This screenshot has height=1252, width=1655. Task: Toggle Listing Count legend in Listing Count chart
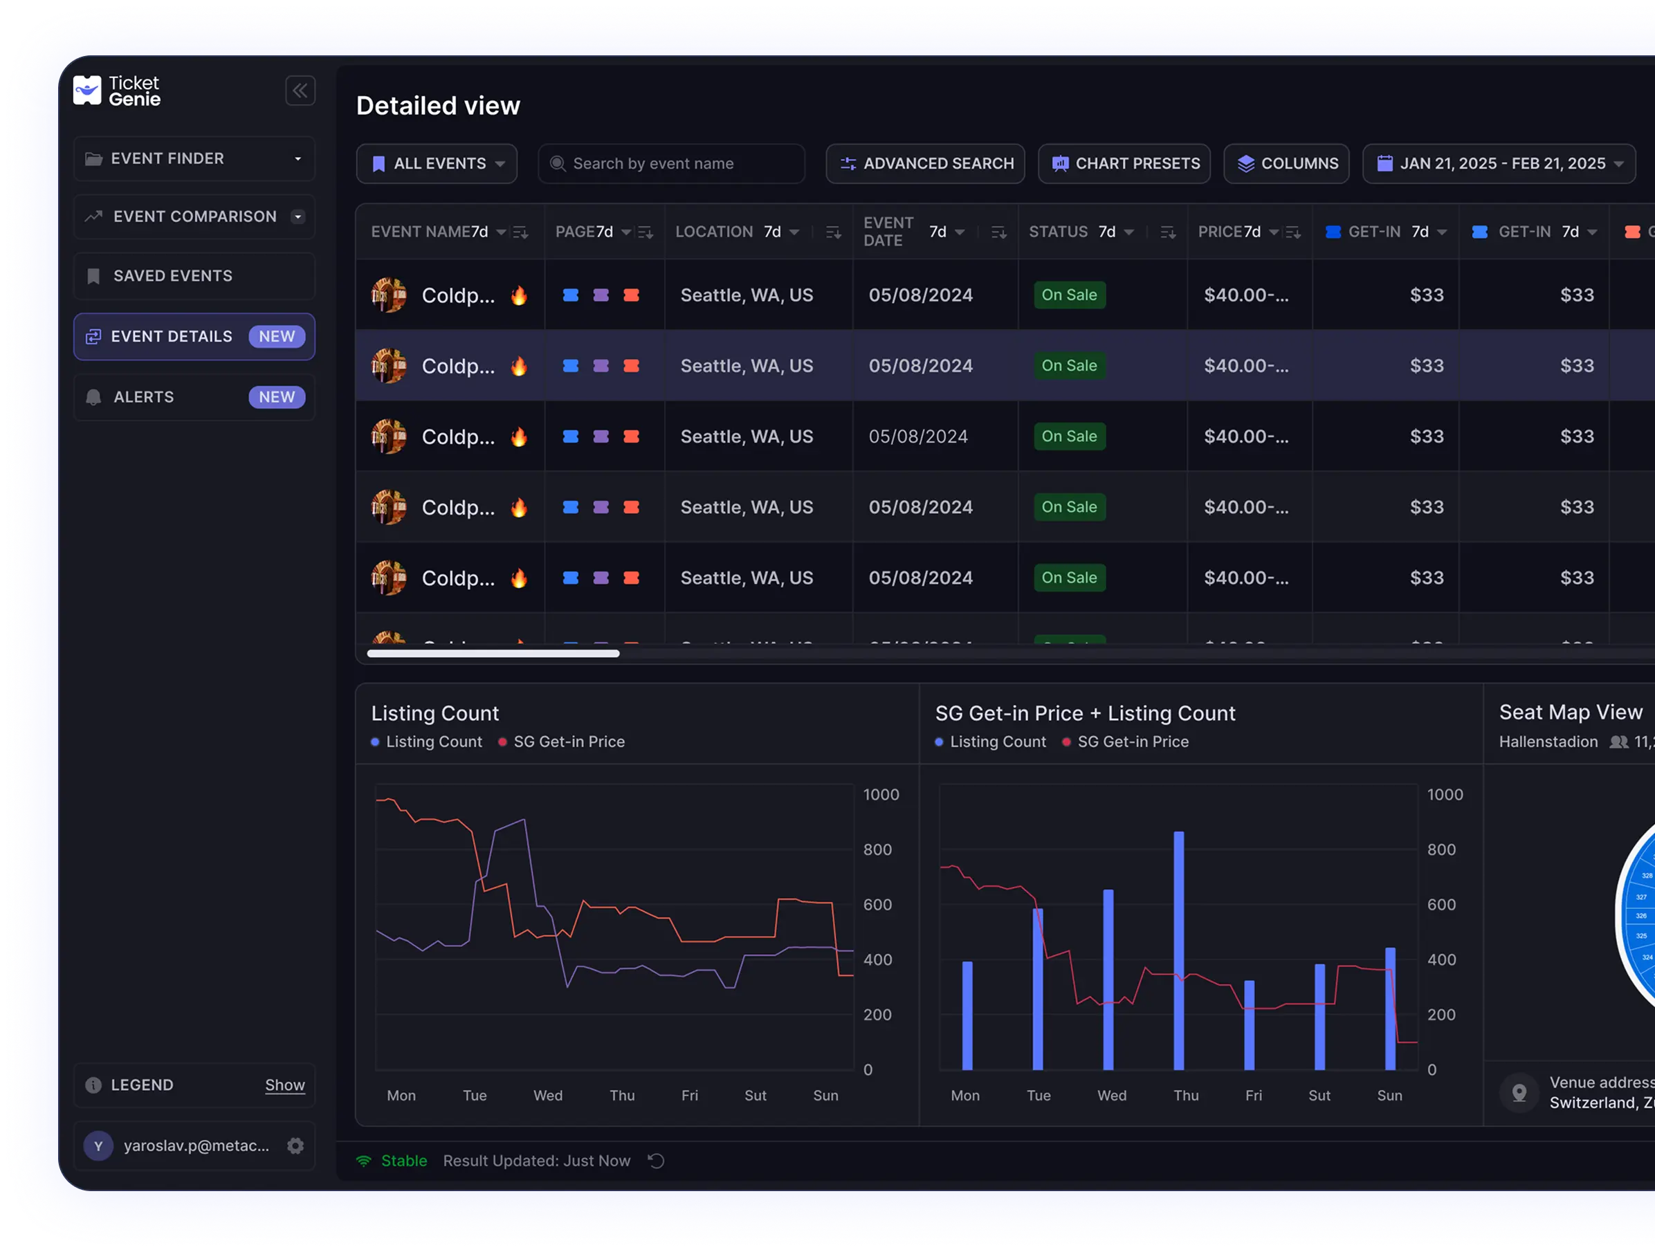coord(426,742)
